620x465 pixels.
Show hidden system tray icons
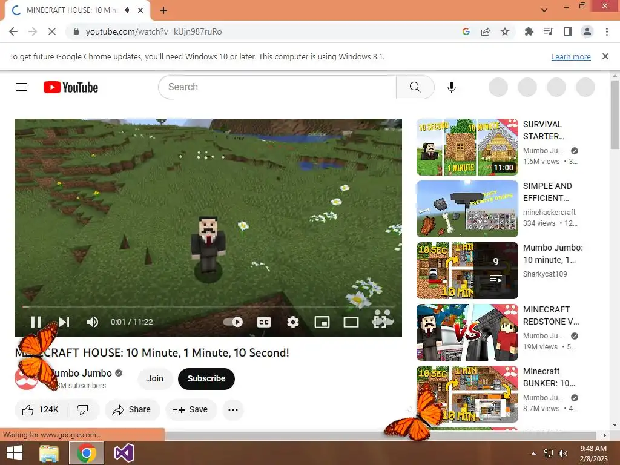(x=534, y=453)
